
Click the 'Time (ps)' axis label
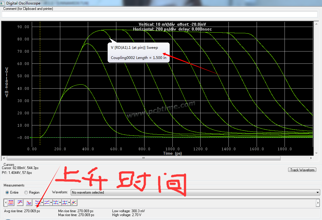pyautogui.click(x=172, y=153)
